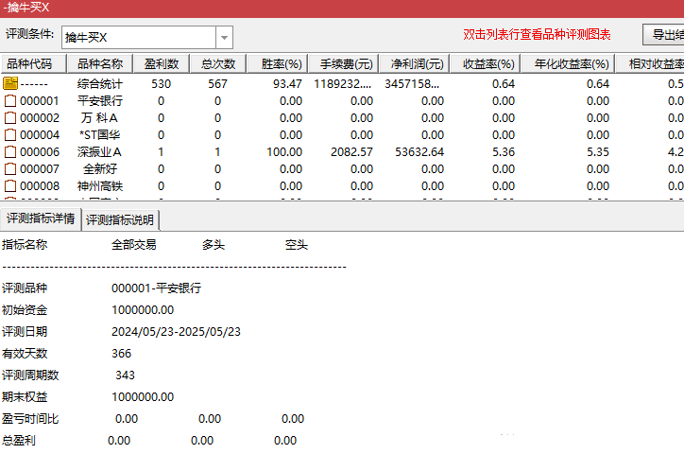Viewport: 684px width, 454px height.
Task: Switch to the 评测指标详情 tab
Action: pos(41,219)
